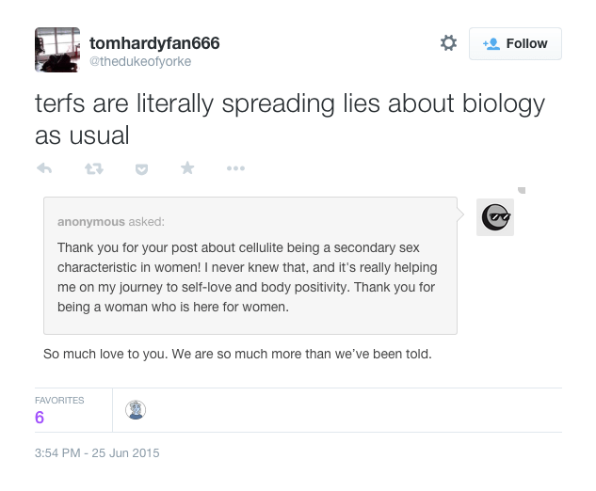This screenshot has width=596, height=491.
Task: Retweet this tweet
Action: coord(93,168)
